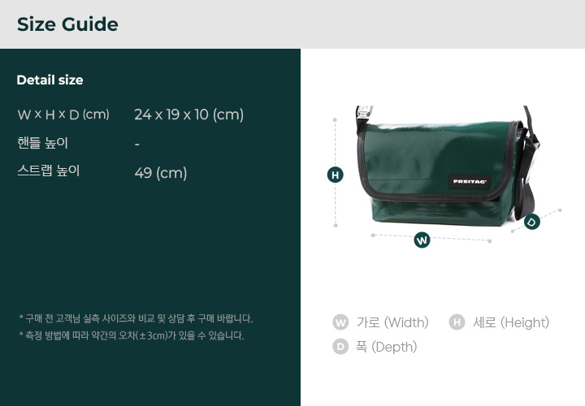
Task: Click the Detail size title
Action: [x=50, y=80]
